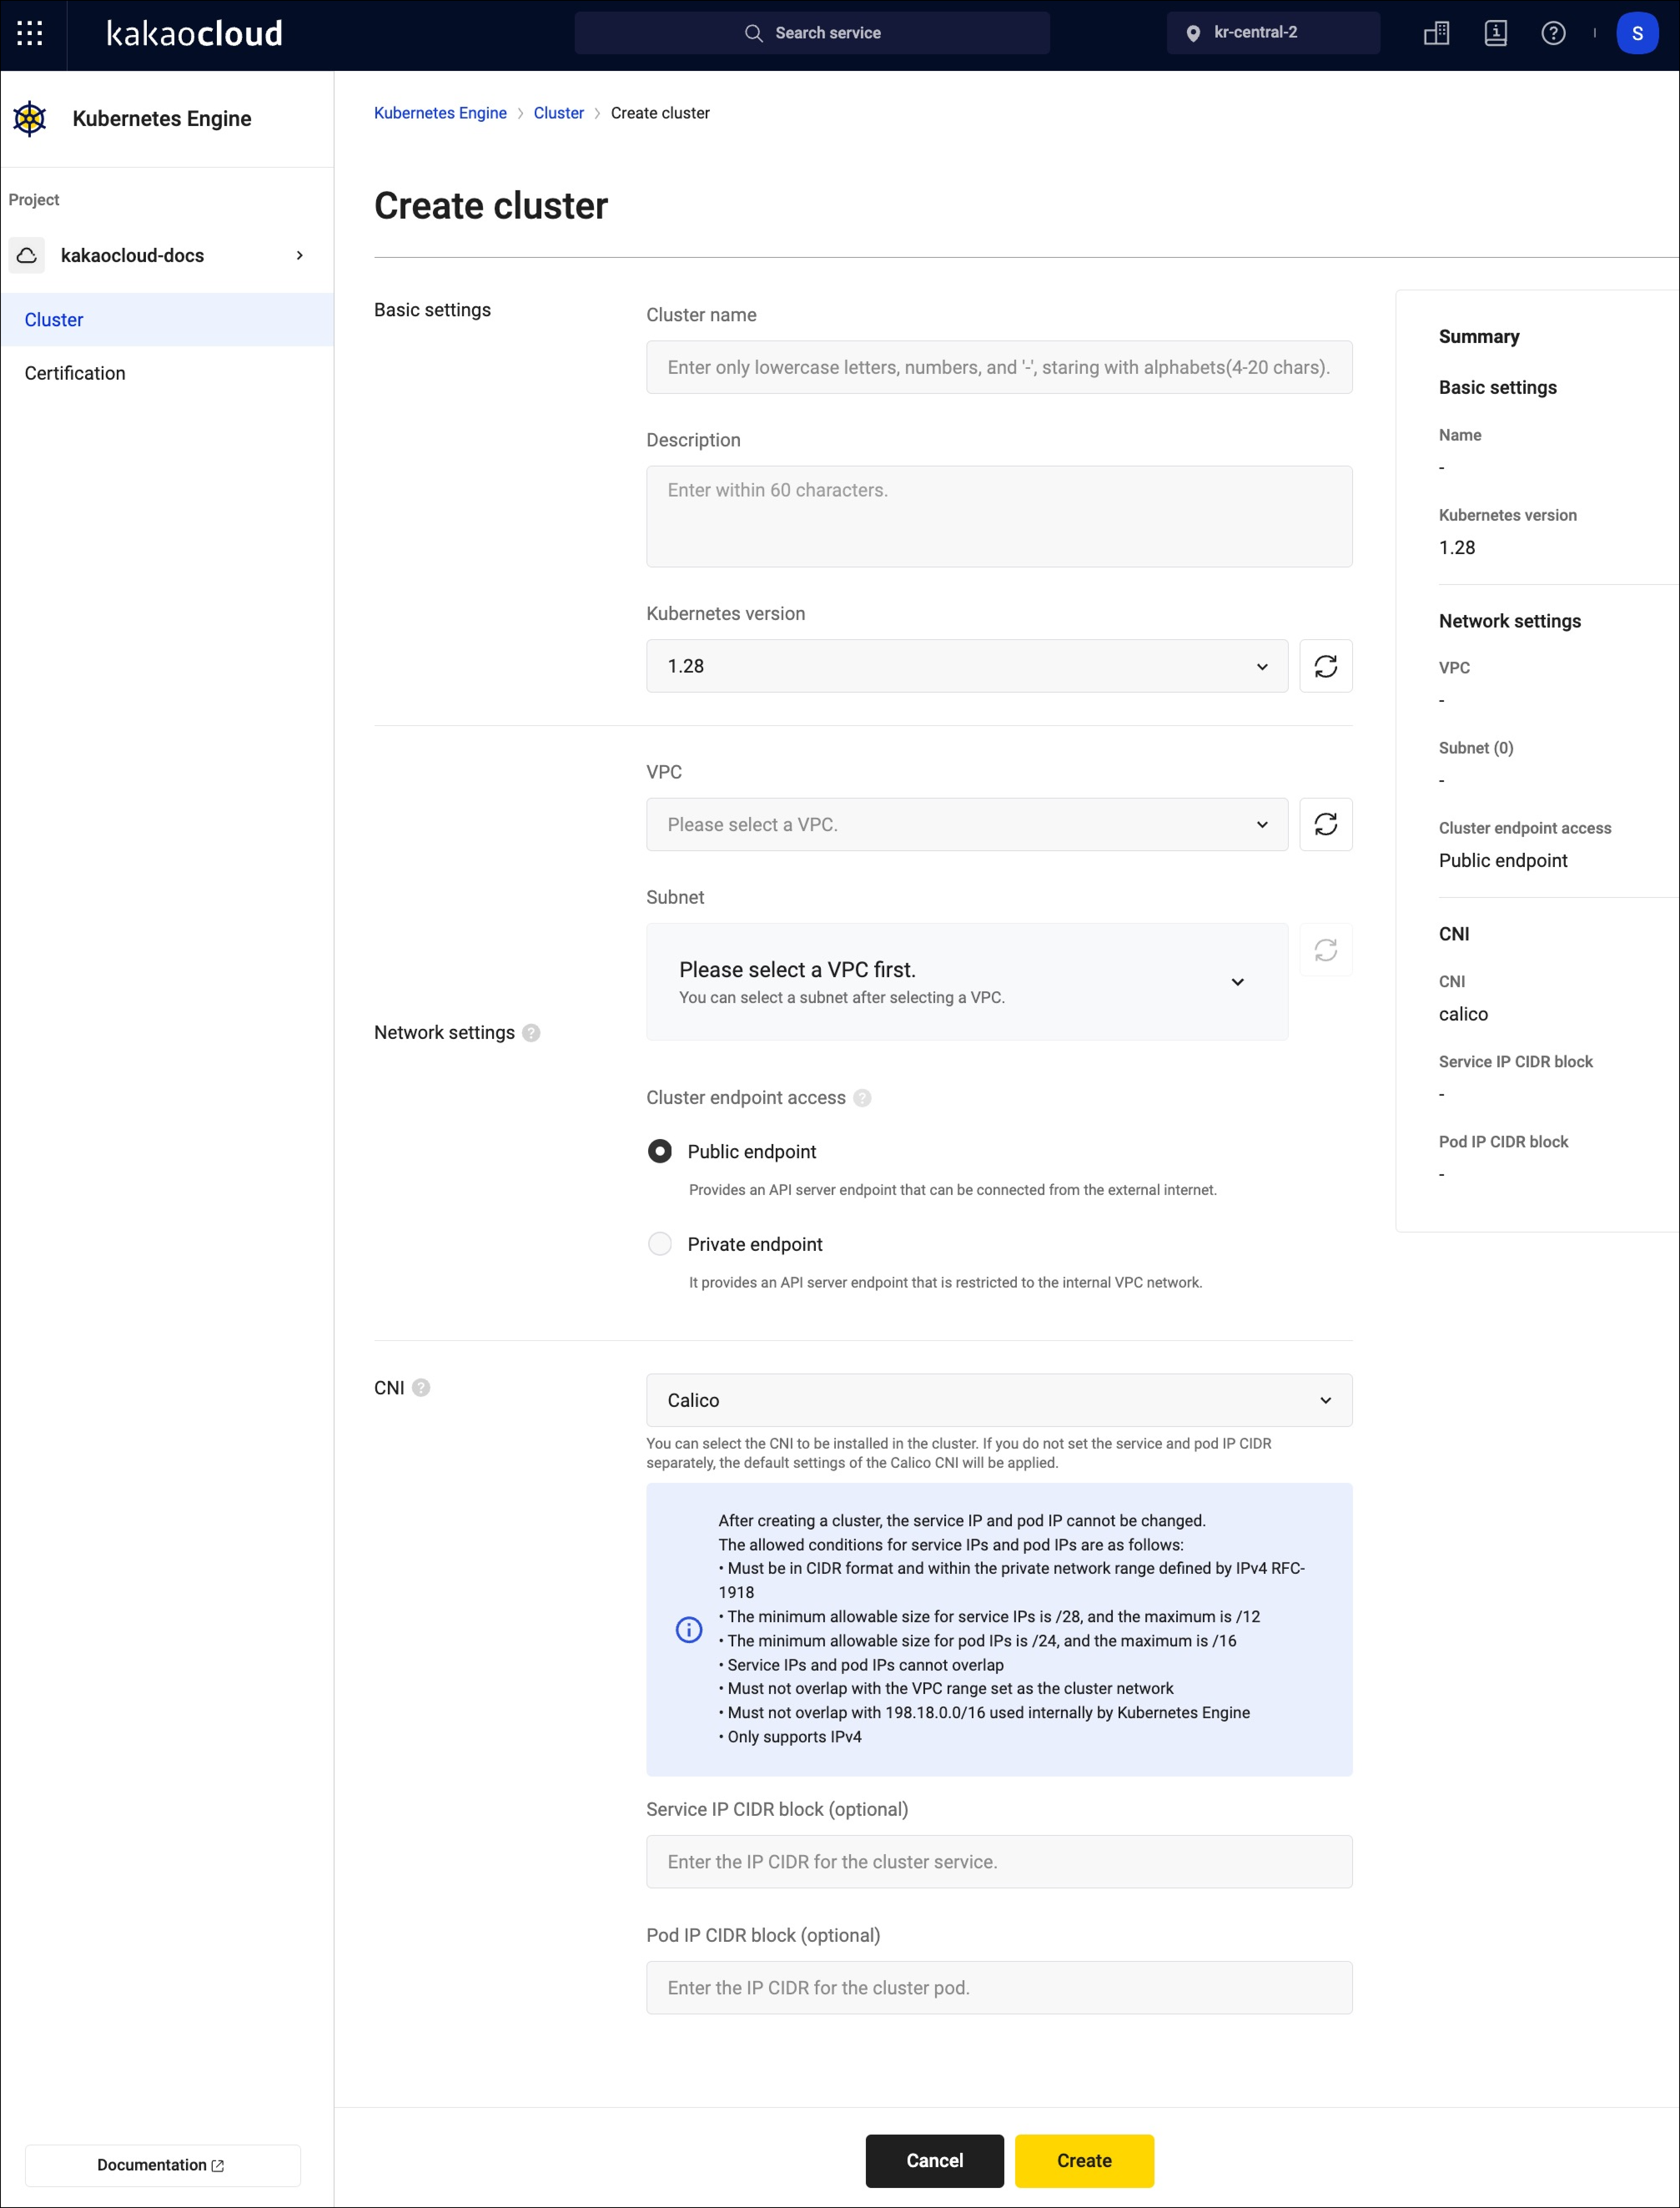Focus the Description text area
This screenshot has width=1680, height=2208.
coord(999,516)
